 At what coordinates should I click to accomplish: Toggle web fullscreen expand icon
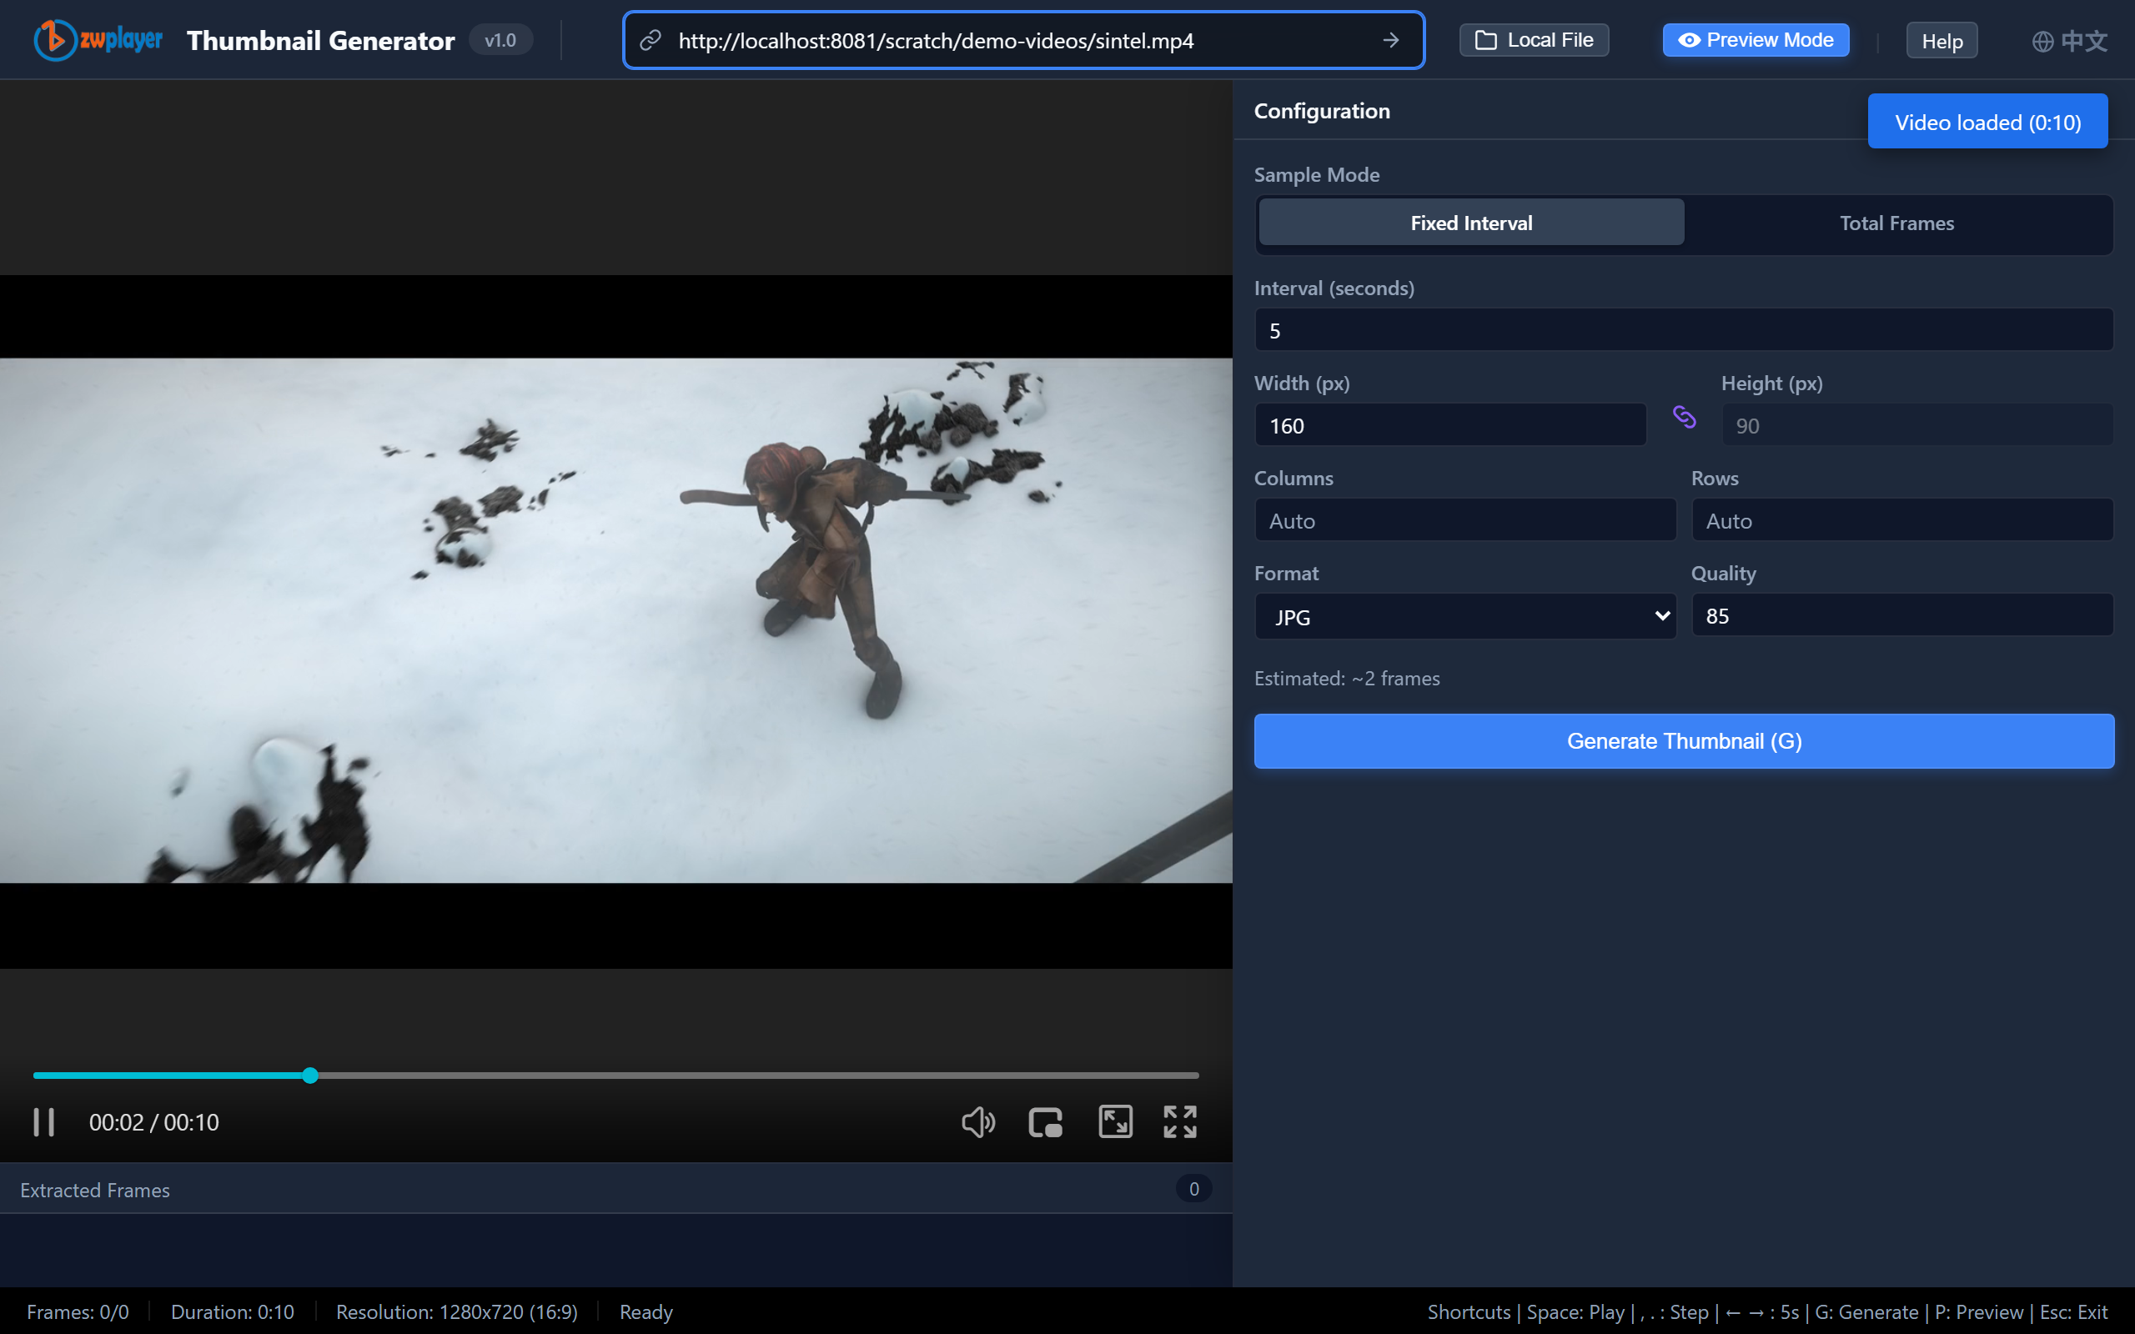(x=1115, y=1122)
